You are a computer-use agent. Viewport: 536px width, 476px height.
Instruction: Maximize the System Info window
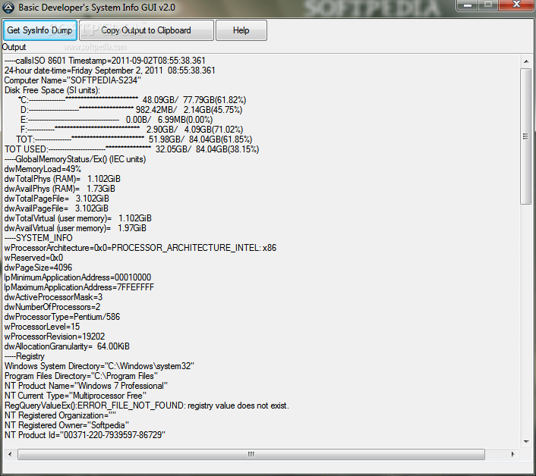[488, 5]
